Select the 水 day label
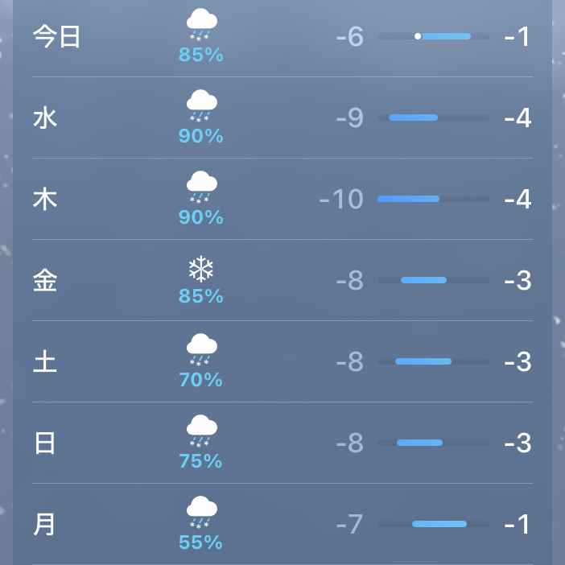The image size is (565, 565). [45, 118]
